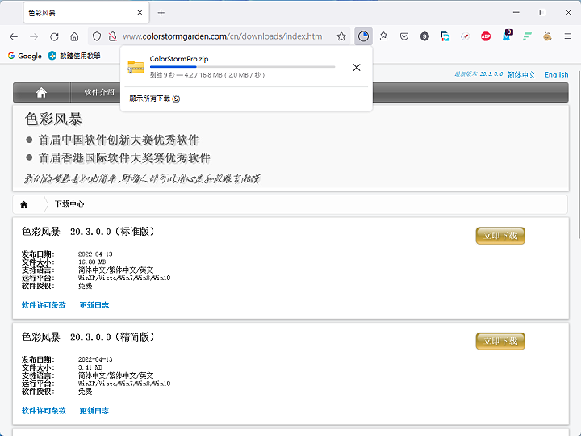Image resolution: width=581 pixels, height=436 pixels.
Task: Show the insecure connection lock info
Action: [113, 36]
